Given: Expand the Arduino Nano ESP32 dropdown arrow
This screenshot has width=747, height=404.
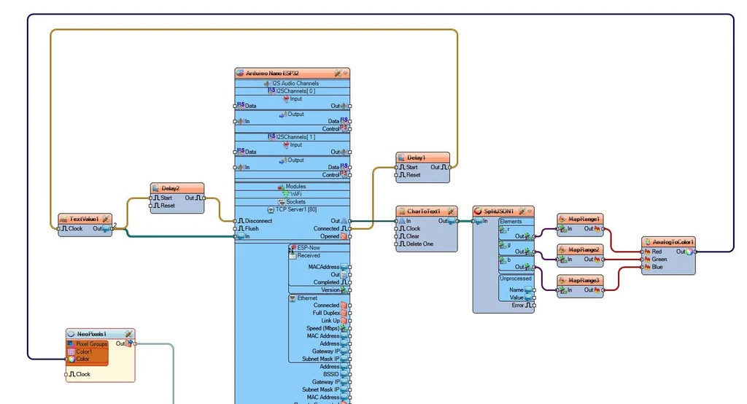Looking at the screenshot, I should coord(346,73).
